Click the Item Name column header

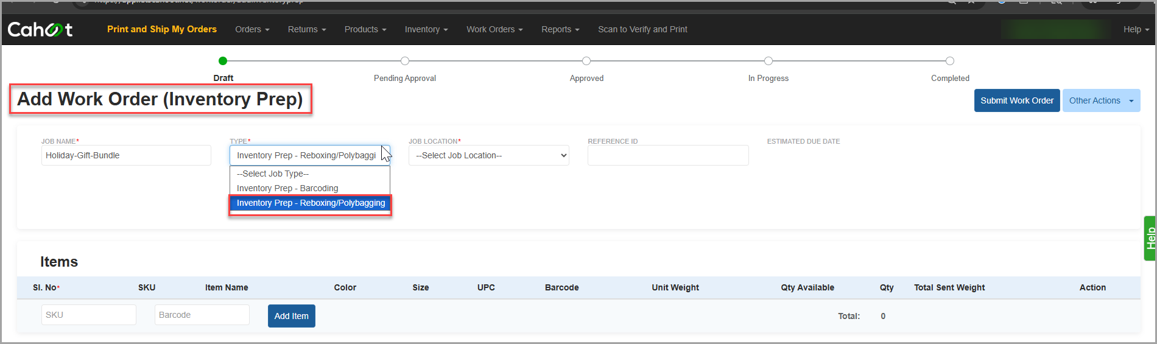(x=227, y=287)
